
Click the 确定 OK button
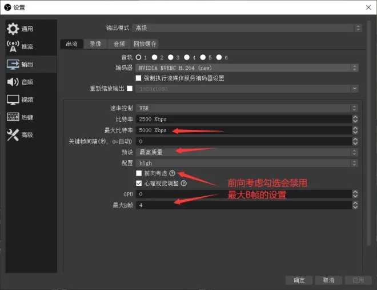299,280
